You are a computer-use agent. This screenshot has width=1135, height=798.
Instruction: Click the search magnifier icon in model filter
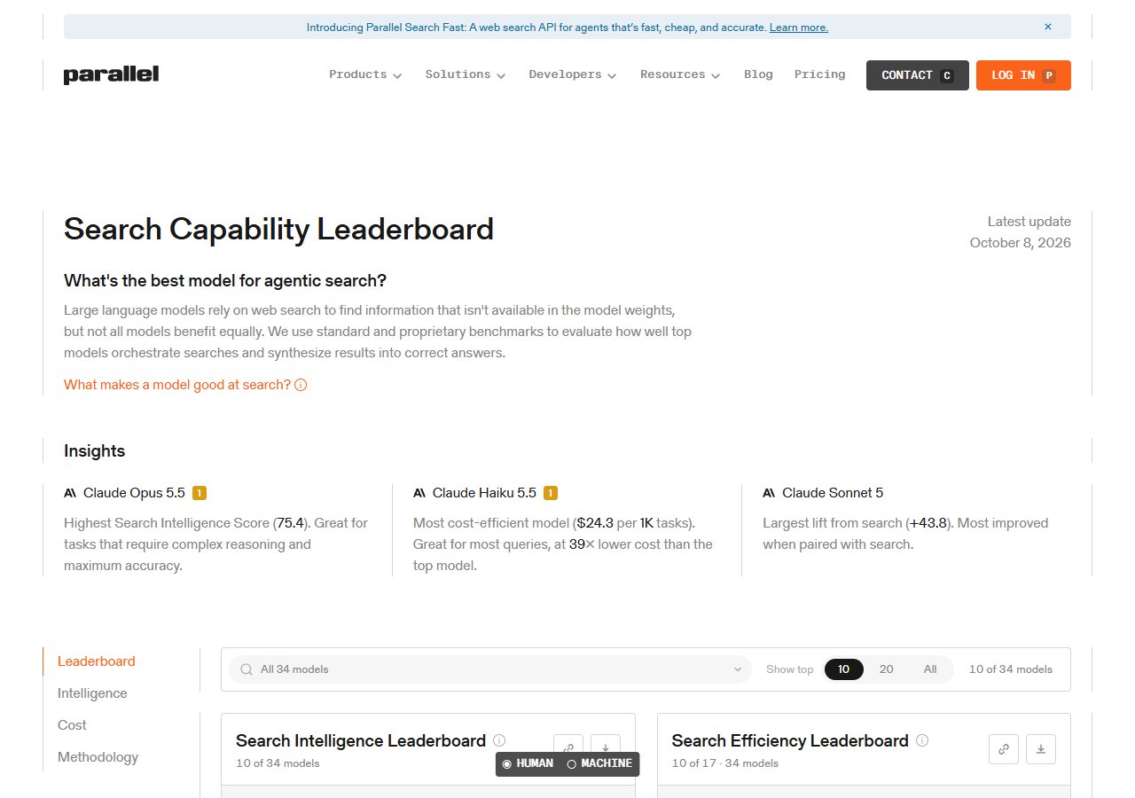[247, 669]
